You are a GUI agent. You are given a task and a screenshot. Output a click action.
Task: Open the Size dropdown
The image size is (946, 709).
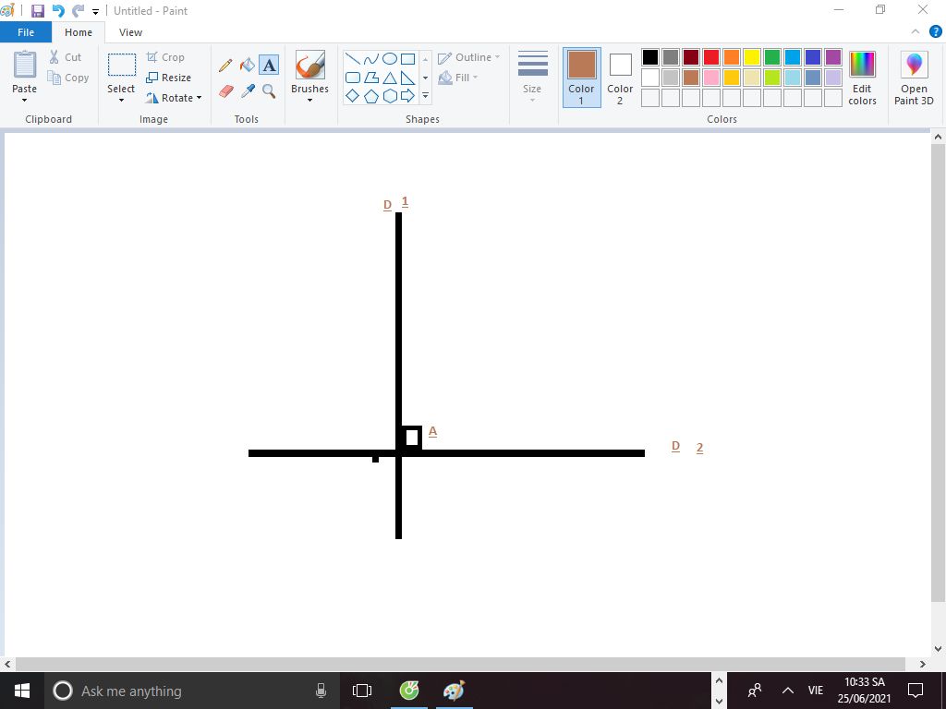(x=532, y=78)
